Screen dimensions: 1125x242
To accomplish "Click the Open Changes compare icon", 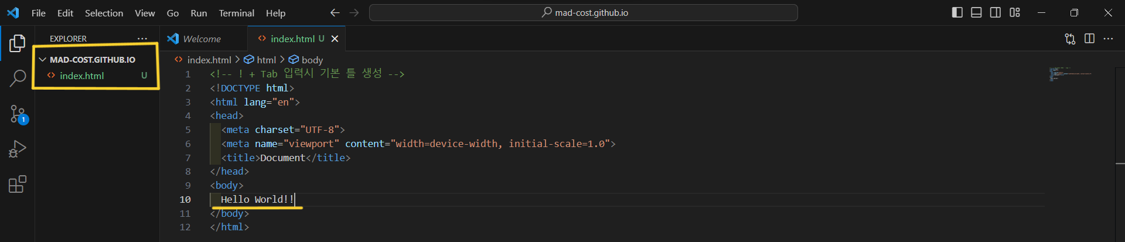I will [1070, 39].
